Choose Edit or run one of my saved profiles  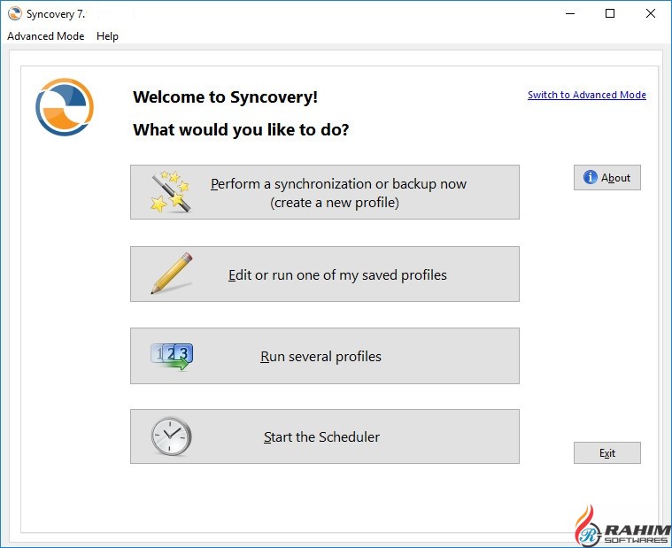coord(325,274)
